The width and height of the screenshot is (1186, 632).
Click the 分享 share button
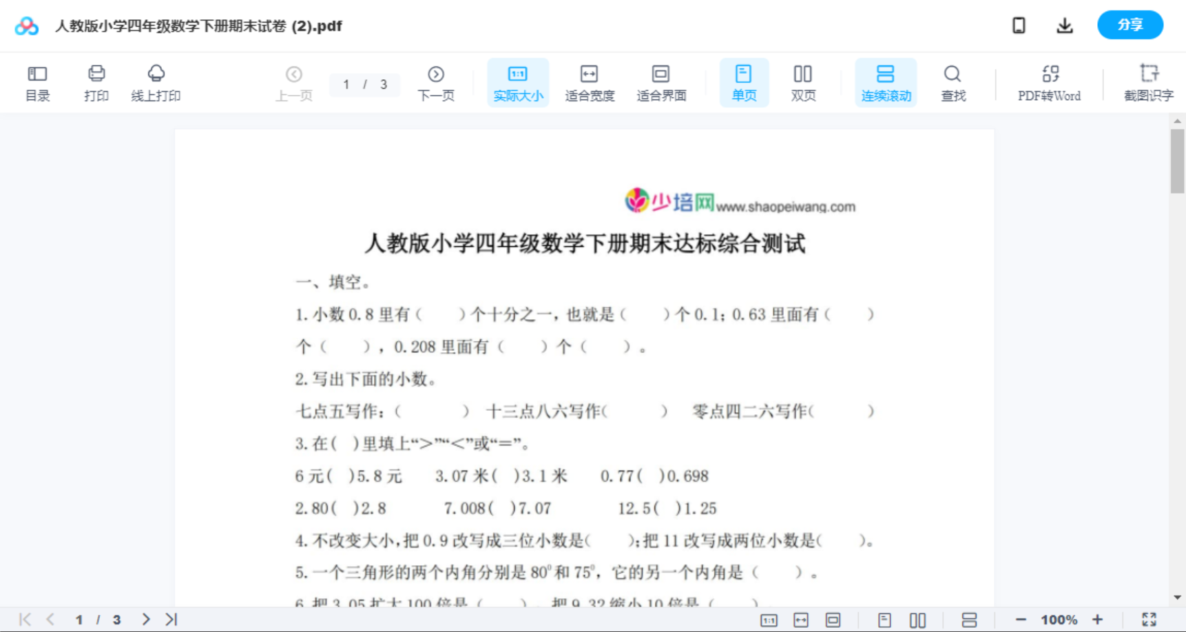point(1130,25)
